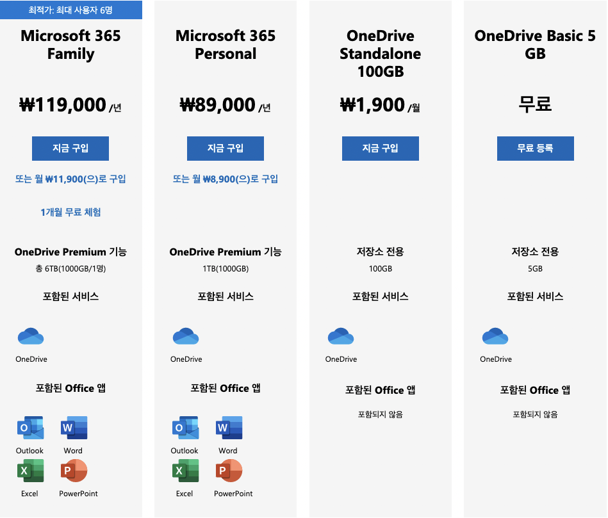This screenshot has width=608, height=518.
Task: Open the 또는 월 ₩11,900(으)로 구입 link
Action: coord(70,179)
